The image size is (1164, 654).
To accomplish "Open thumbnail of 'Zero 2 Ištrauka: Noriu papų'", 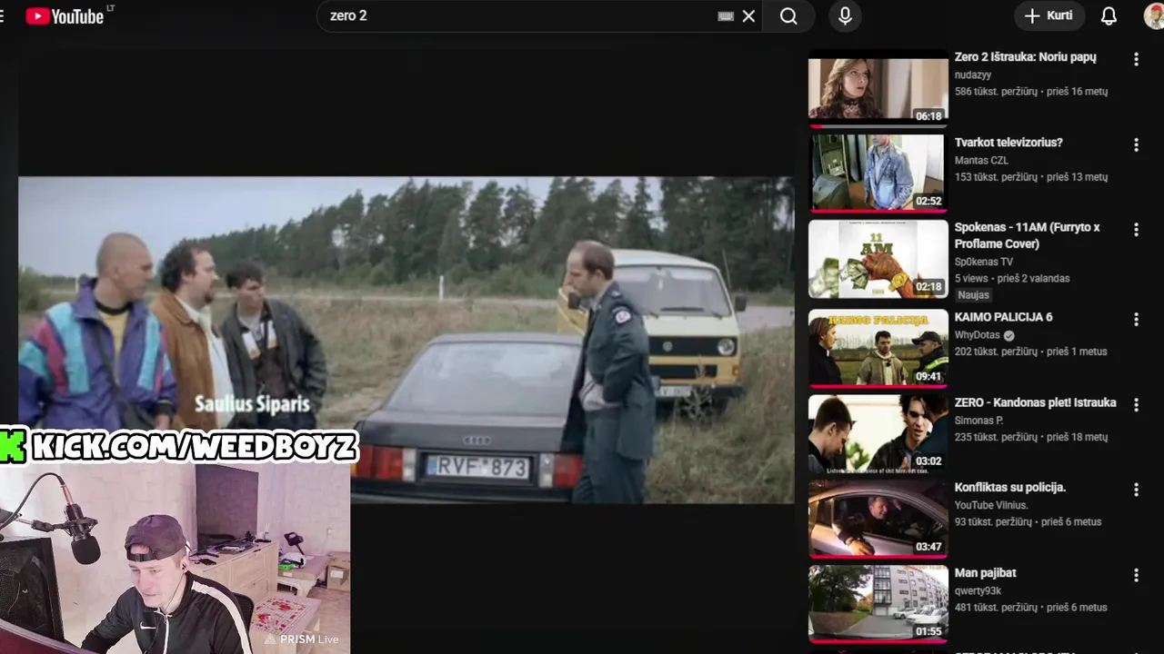I will pos(878,87).
